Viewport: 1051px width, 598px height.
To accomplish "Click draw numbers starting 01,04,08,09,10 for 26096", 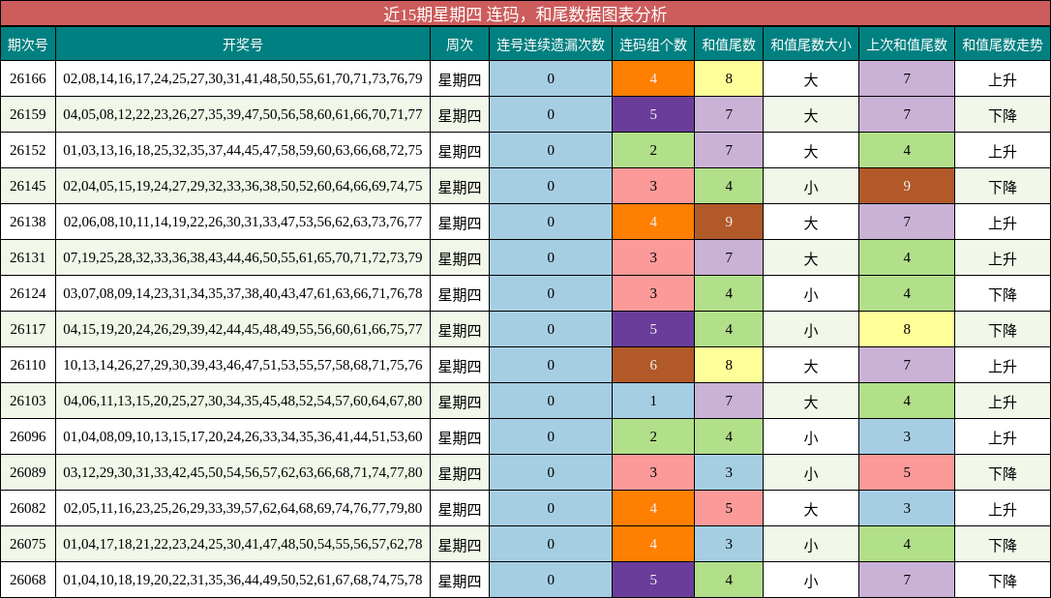I will pyautogui.click(x=243, y=437).
